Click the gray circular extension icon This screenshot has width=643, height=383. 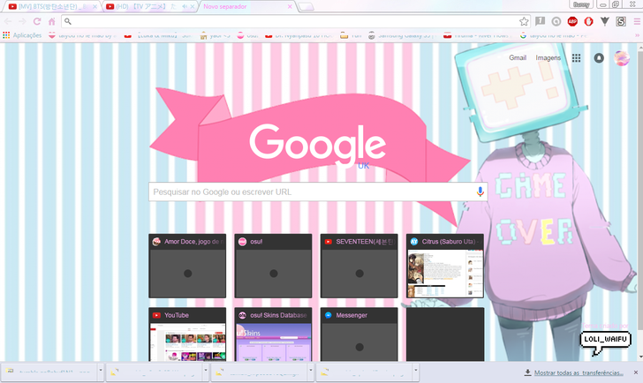(556, 21)
